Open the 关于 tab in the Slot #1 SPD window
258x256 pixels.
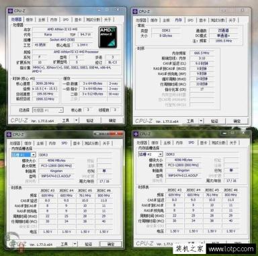pyautogui.click(x=106, y=143)
